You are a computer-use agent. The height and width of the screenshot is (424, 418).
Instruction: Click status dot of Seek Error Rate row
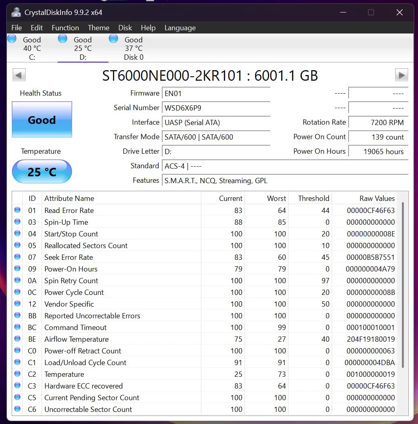coord(18,257)
